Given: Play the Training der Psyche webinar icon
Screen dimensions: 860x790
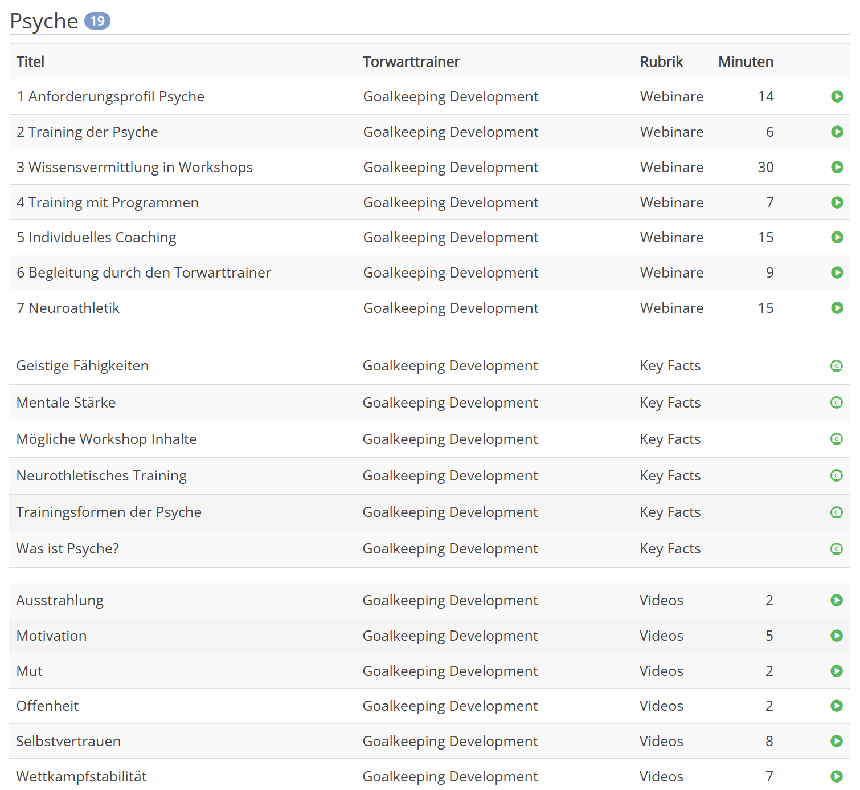Looking at the screenshot, I should coord(837,132).
